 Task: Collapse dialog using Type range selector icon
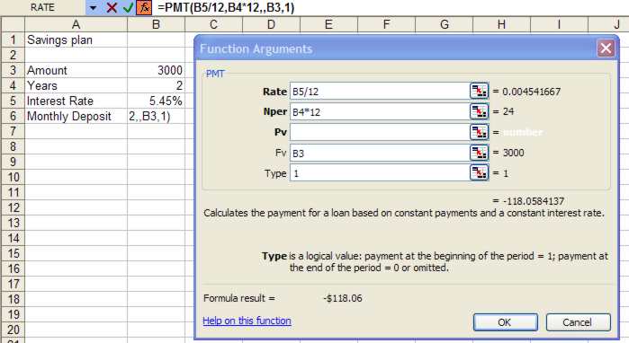(x=479, y=173)
